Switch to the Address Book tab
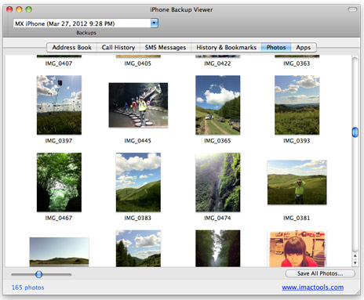This screenshot has width=364, height=300. click(x=72, y=48)
